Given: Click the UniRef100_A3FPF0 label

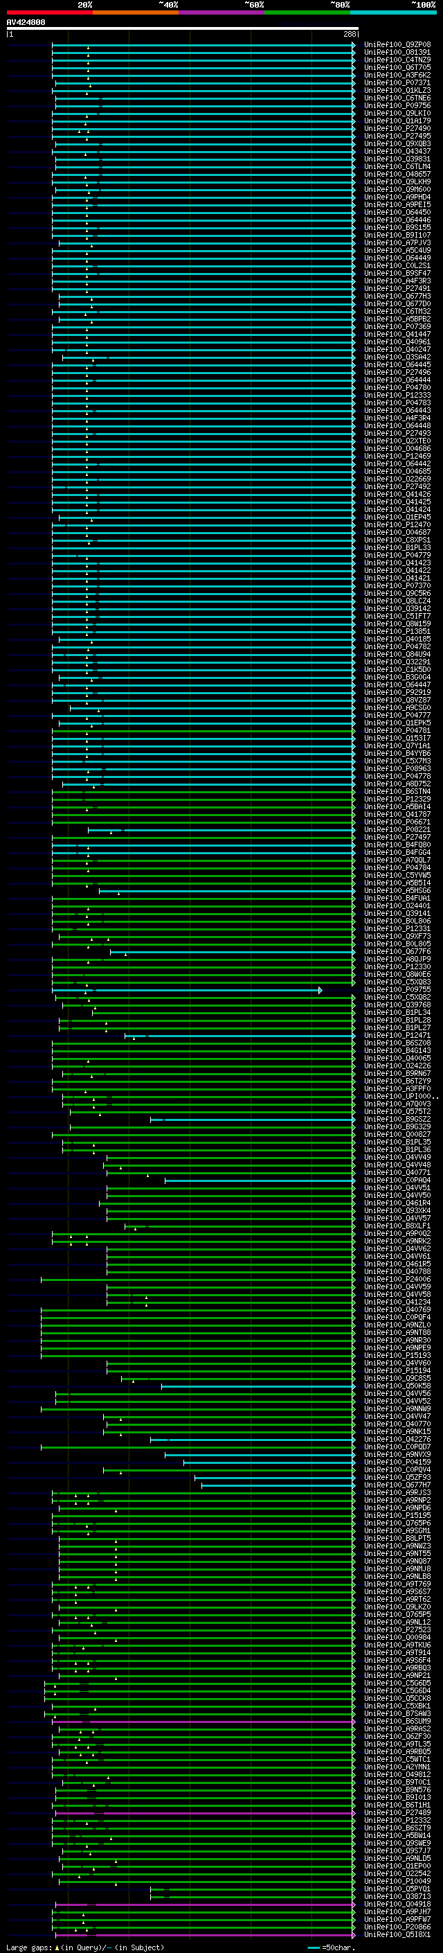Looking at the screenshot, I should coord(397,1088).
